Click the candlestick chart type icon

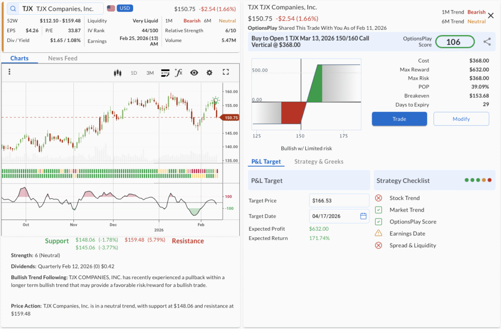[117, 73]
